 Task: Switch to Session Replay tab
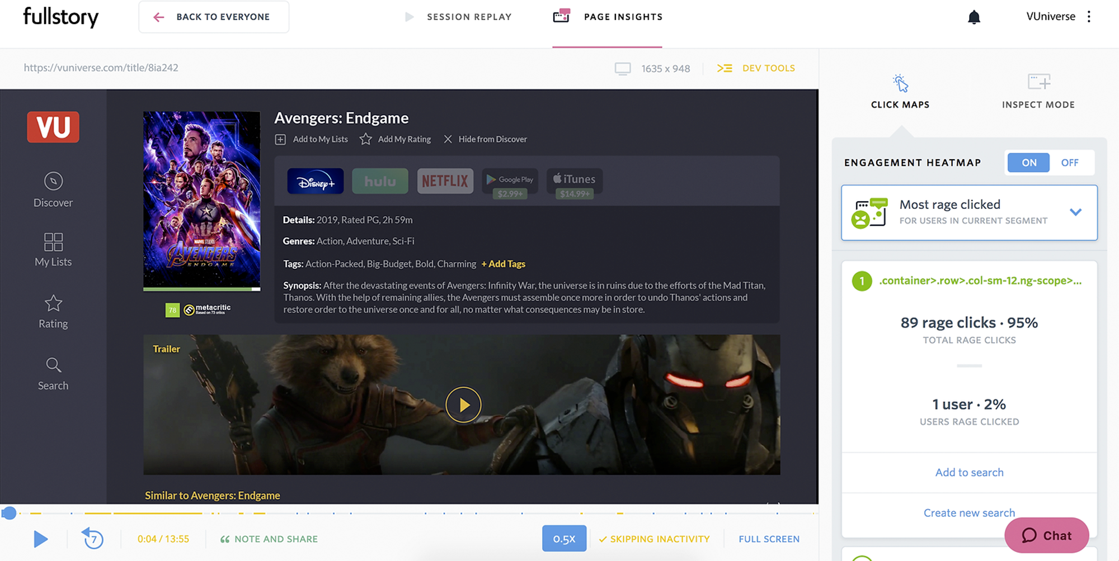click(x=458, y=17)
